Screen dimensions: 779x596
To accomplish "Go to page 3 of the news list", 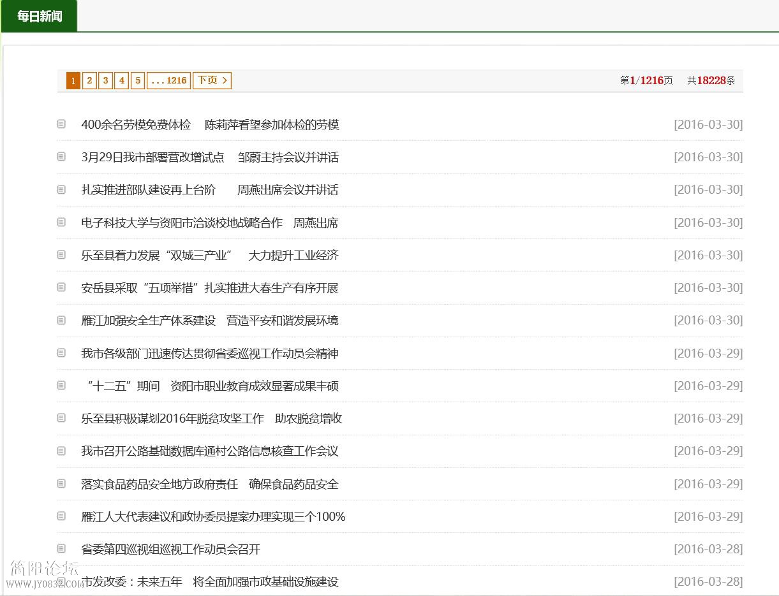I will tap(106, 80).
